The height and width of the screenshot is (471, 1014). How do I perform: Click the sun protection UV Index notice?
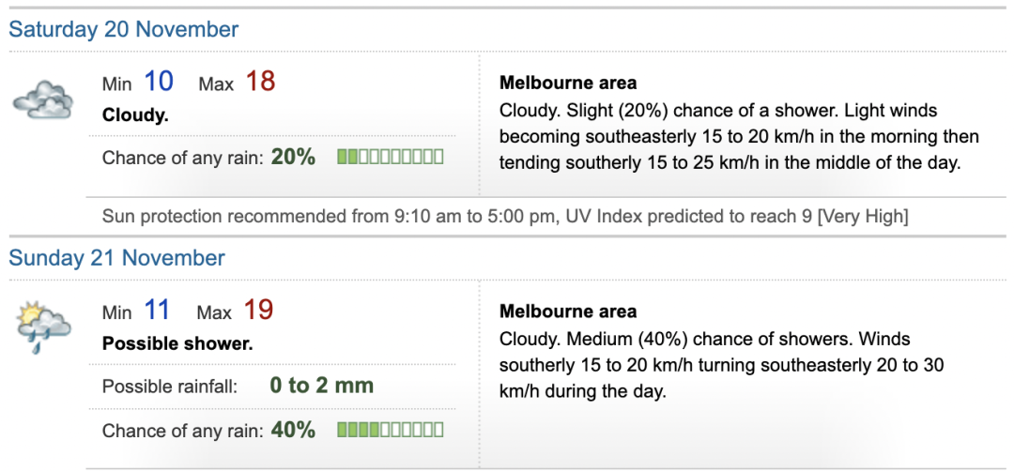505,217
